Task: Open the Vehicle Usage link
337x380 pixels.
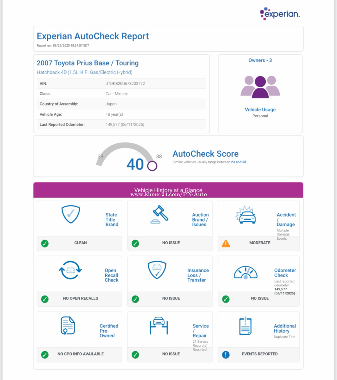Action: coord(260,110)
